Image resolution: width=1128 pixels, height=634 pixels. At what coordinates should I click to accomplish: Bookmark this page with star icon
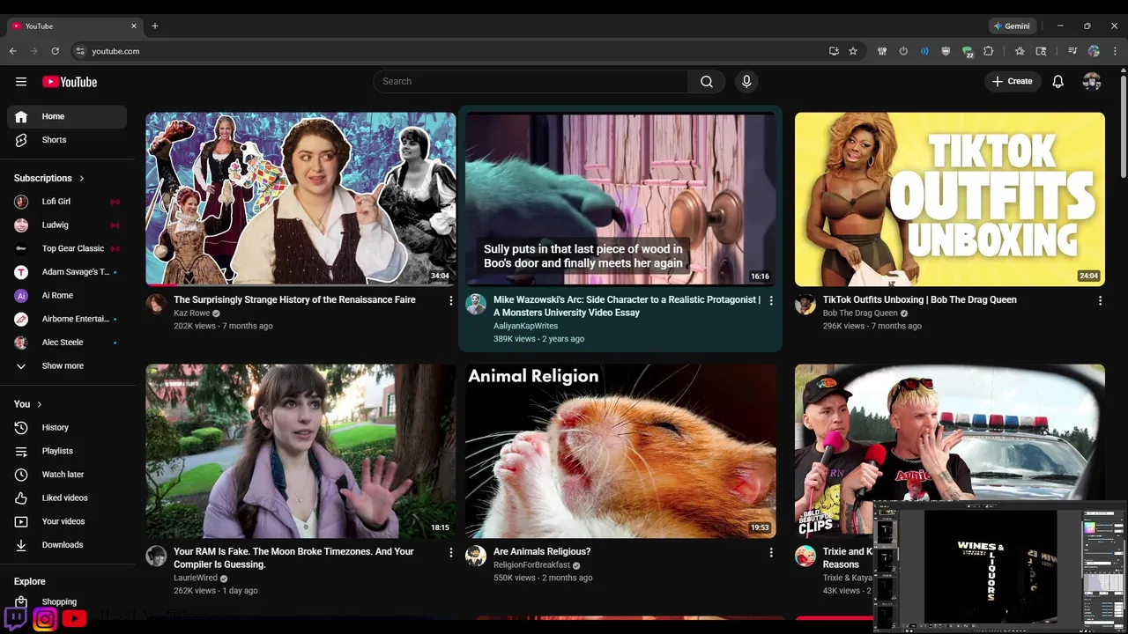pyautogui.click(x=853, y=51)
